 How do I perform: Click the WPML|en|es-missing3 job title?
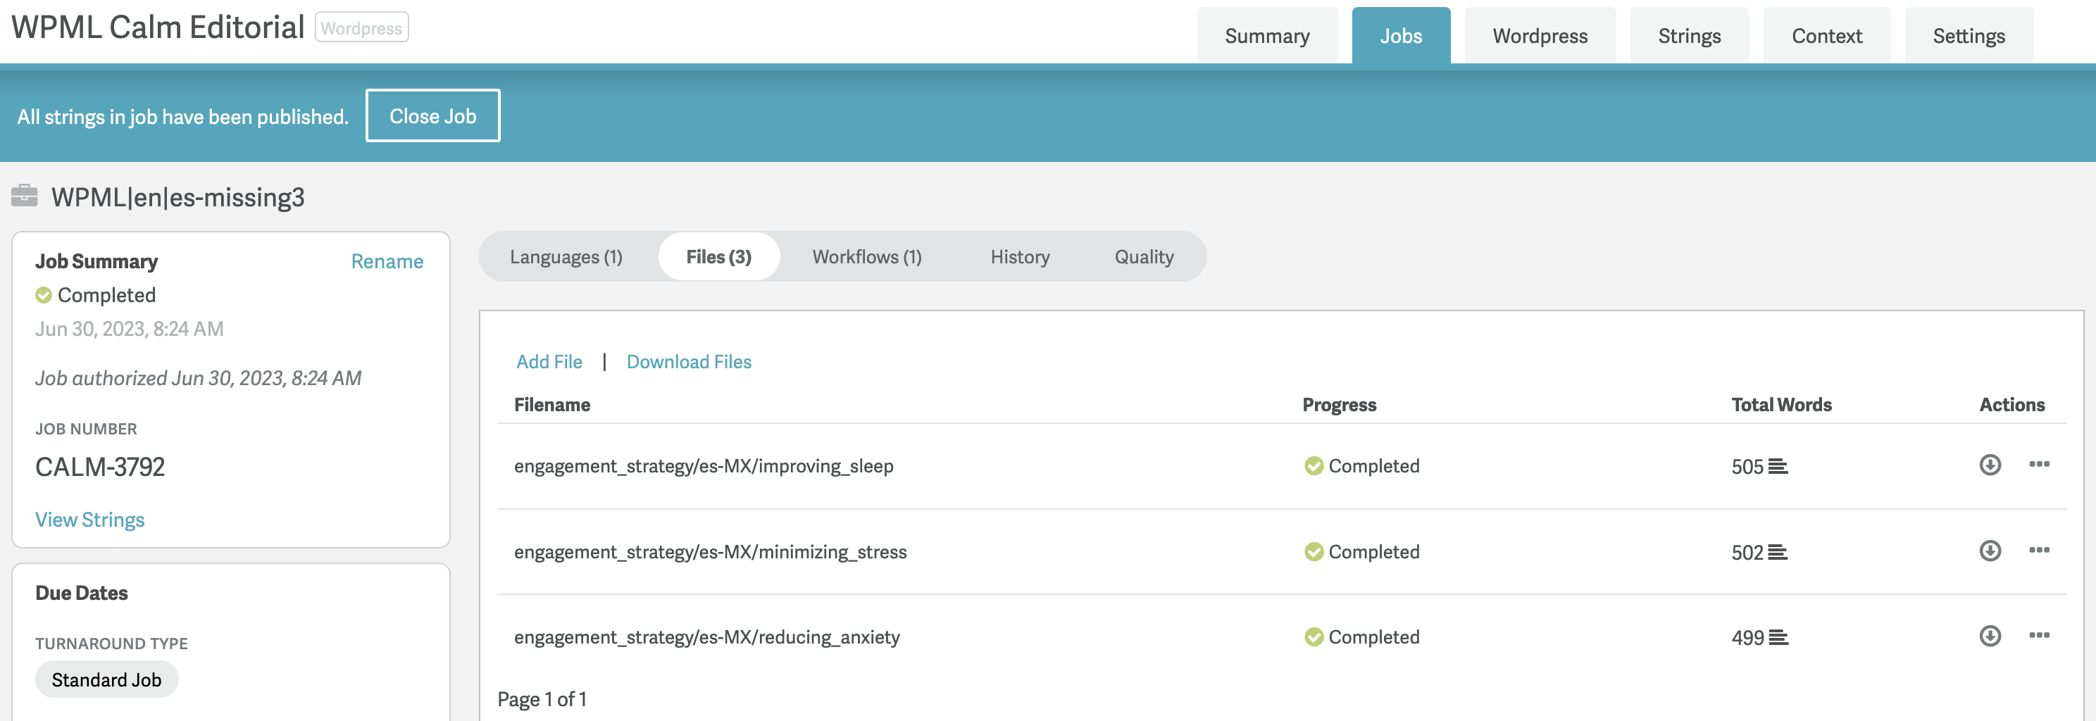(x=177, y=197)
